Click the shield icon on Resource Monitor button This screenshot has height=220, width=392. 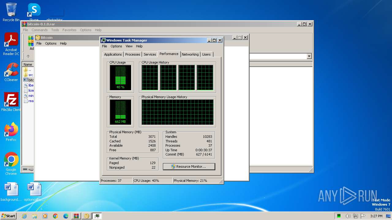coord(173,167)
